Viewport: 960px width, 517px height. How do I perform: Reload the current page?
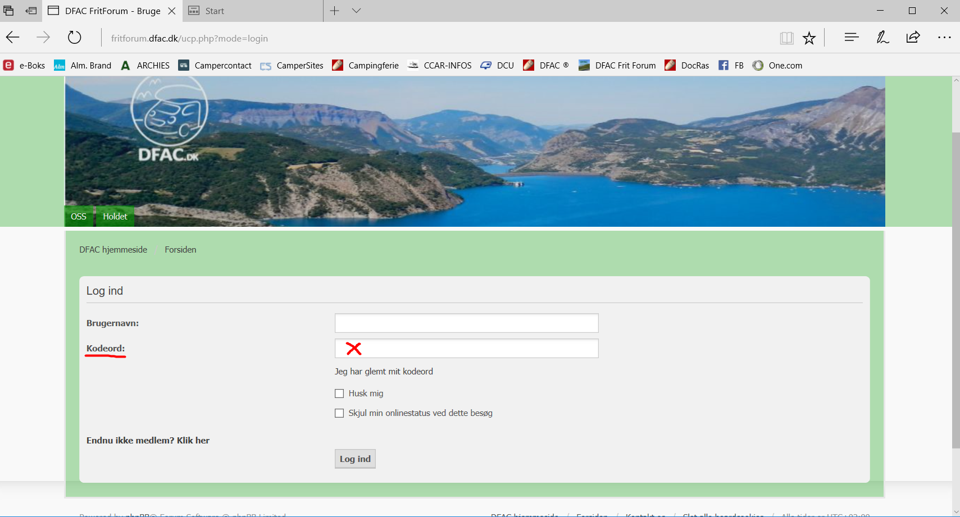[x=75, y=38]
